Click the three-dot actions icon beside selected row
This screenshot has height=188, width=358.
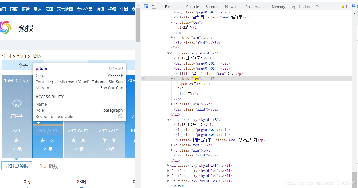[x=143, y=79]
